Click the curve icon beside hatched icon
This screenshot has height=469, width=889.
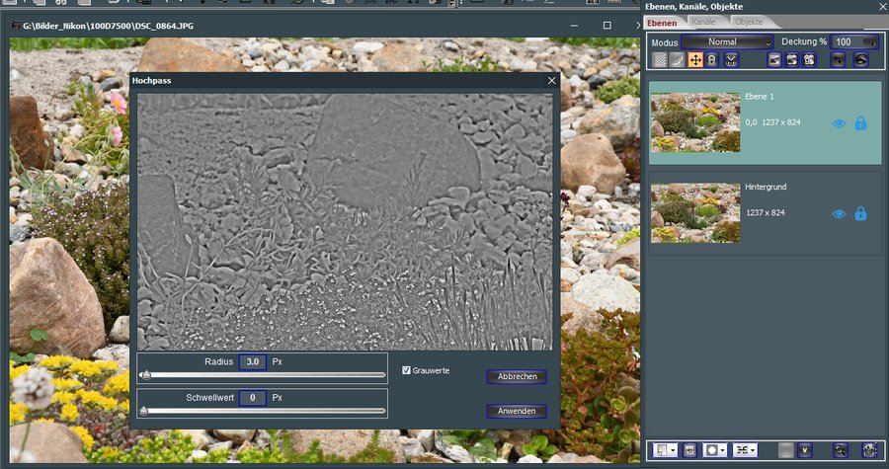coord(677,60)
